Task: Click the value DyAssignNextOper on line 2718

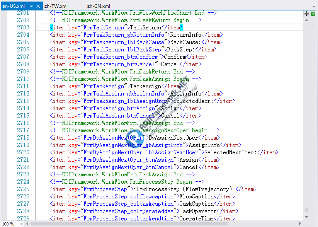Action: pos(173,138)
